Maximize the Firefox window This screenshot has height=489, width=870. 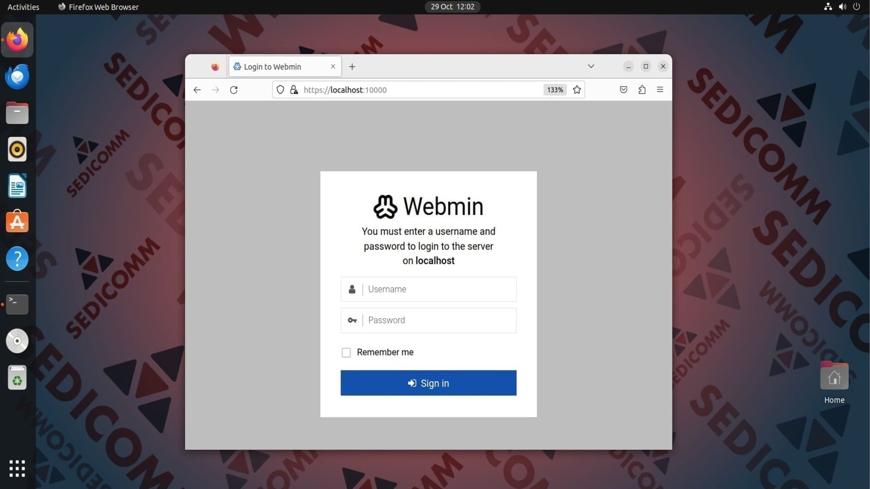(x=646, y=67)
